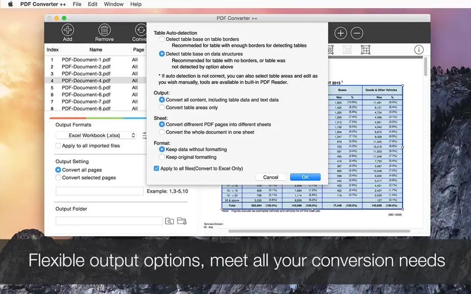Click the Convert toolbar icon
Viewport: 471px width, 294px height.
140,30
